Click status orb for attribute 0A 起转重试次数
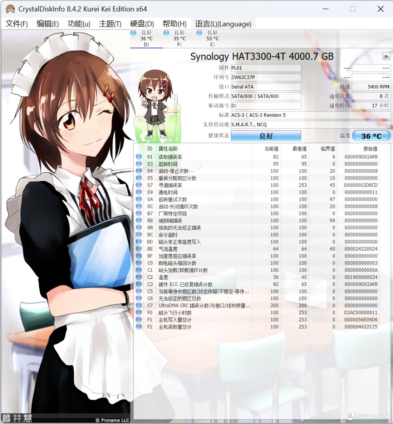This screenshot has height=424, width=393. (x=139, y=199)
